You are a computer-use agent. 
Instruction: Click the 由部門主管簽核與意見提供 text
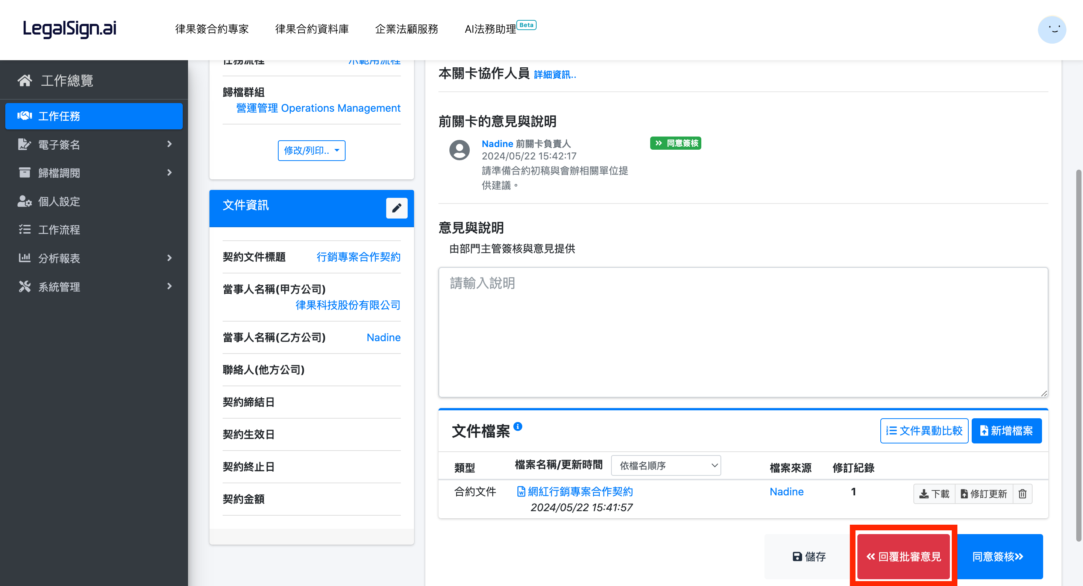click(x=512, y=249)
